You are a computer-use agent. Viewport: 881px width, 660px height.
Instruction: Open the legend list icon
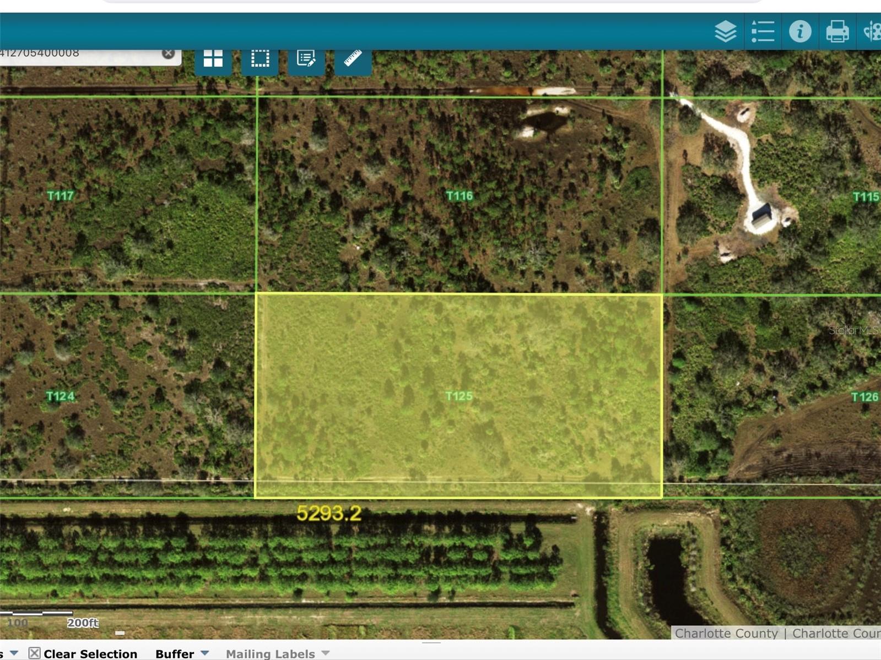[763, 31]
